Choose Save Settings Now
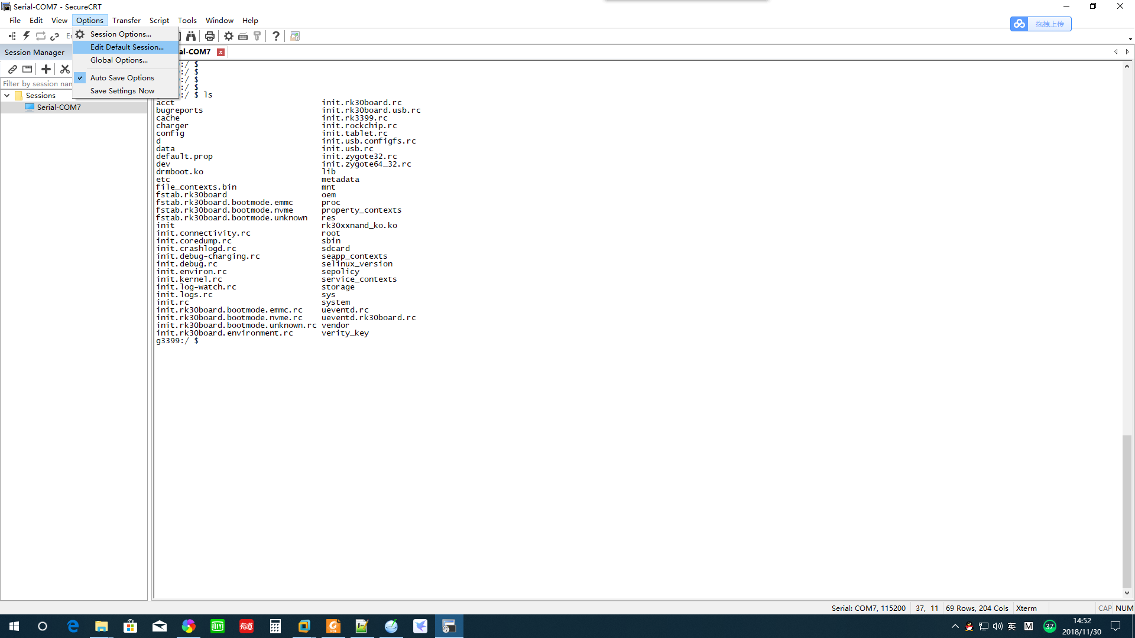Image resolution: width=1135 pixels, height=638 pixels. [x=122, y=90]
